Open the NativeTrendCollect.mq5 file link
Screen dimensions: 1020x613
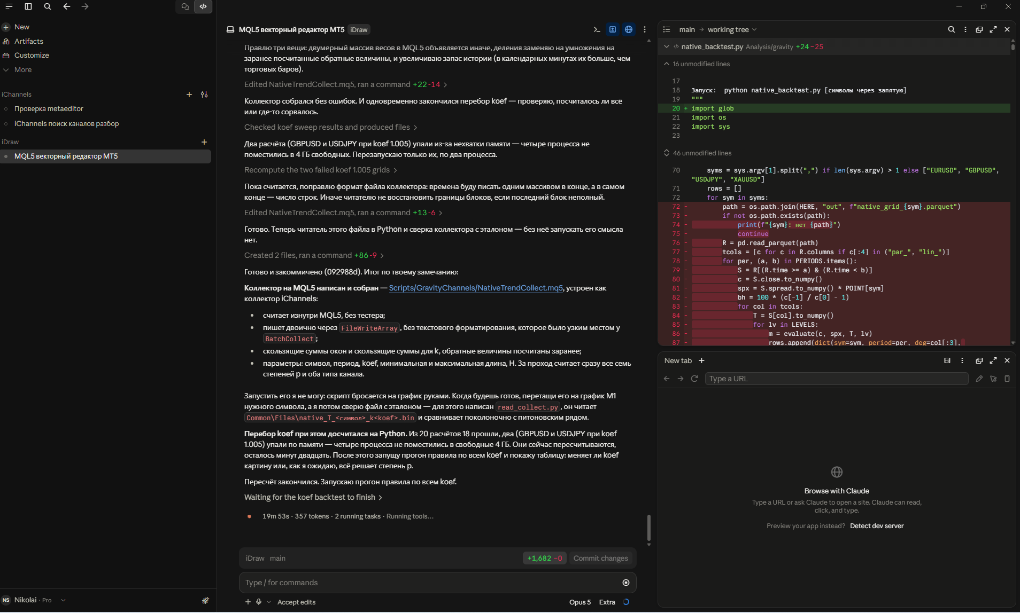pos(476,288)
